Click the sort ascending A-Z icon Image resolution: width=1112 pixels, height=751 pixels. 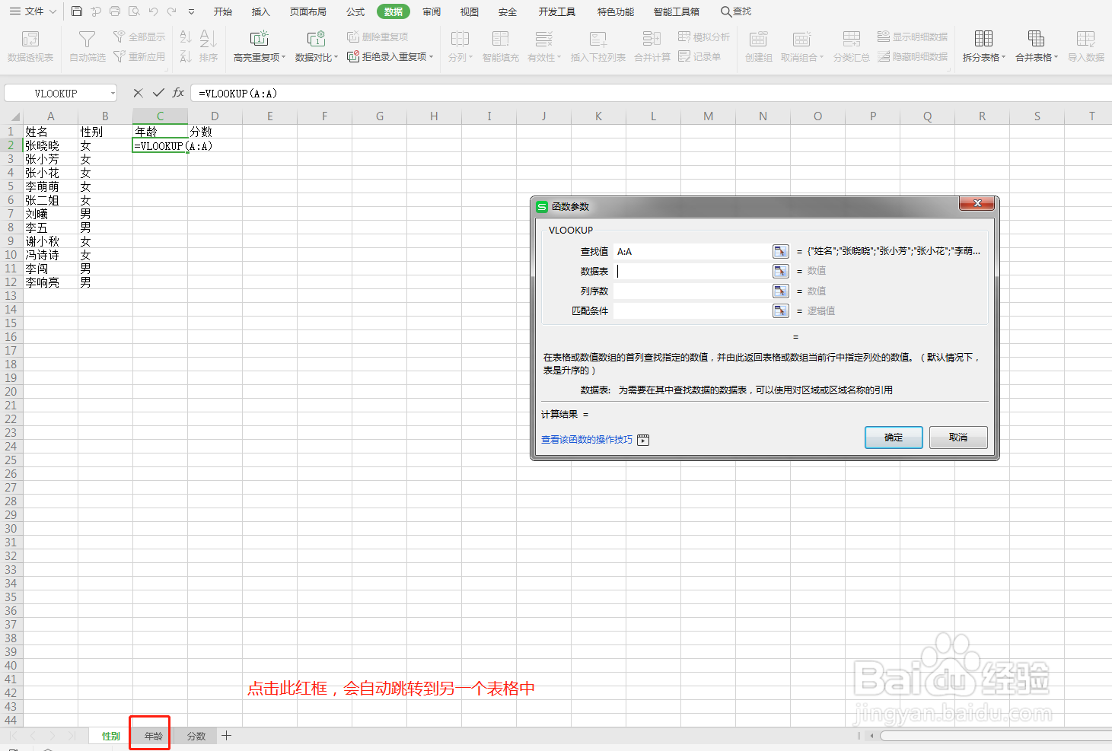(x=185, y=37)
